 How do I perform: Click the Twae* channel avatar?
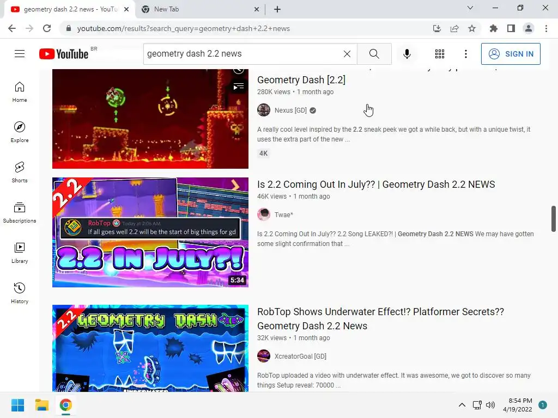point(264,214)
